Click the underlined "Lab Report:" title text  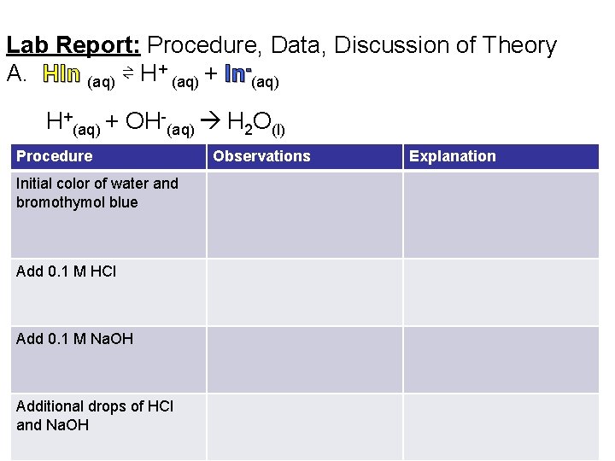pyautogui.click(x=74, y=45)
